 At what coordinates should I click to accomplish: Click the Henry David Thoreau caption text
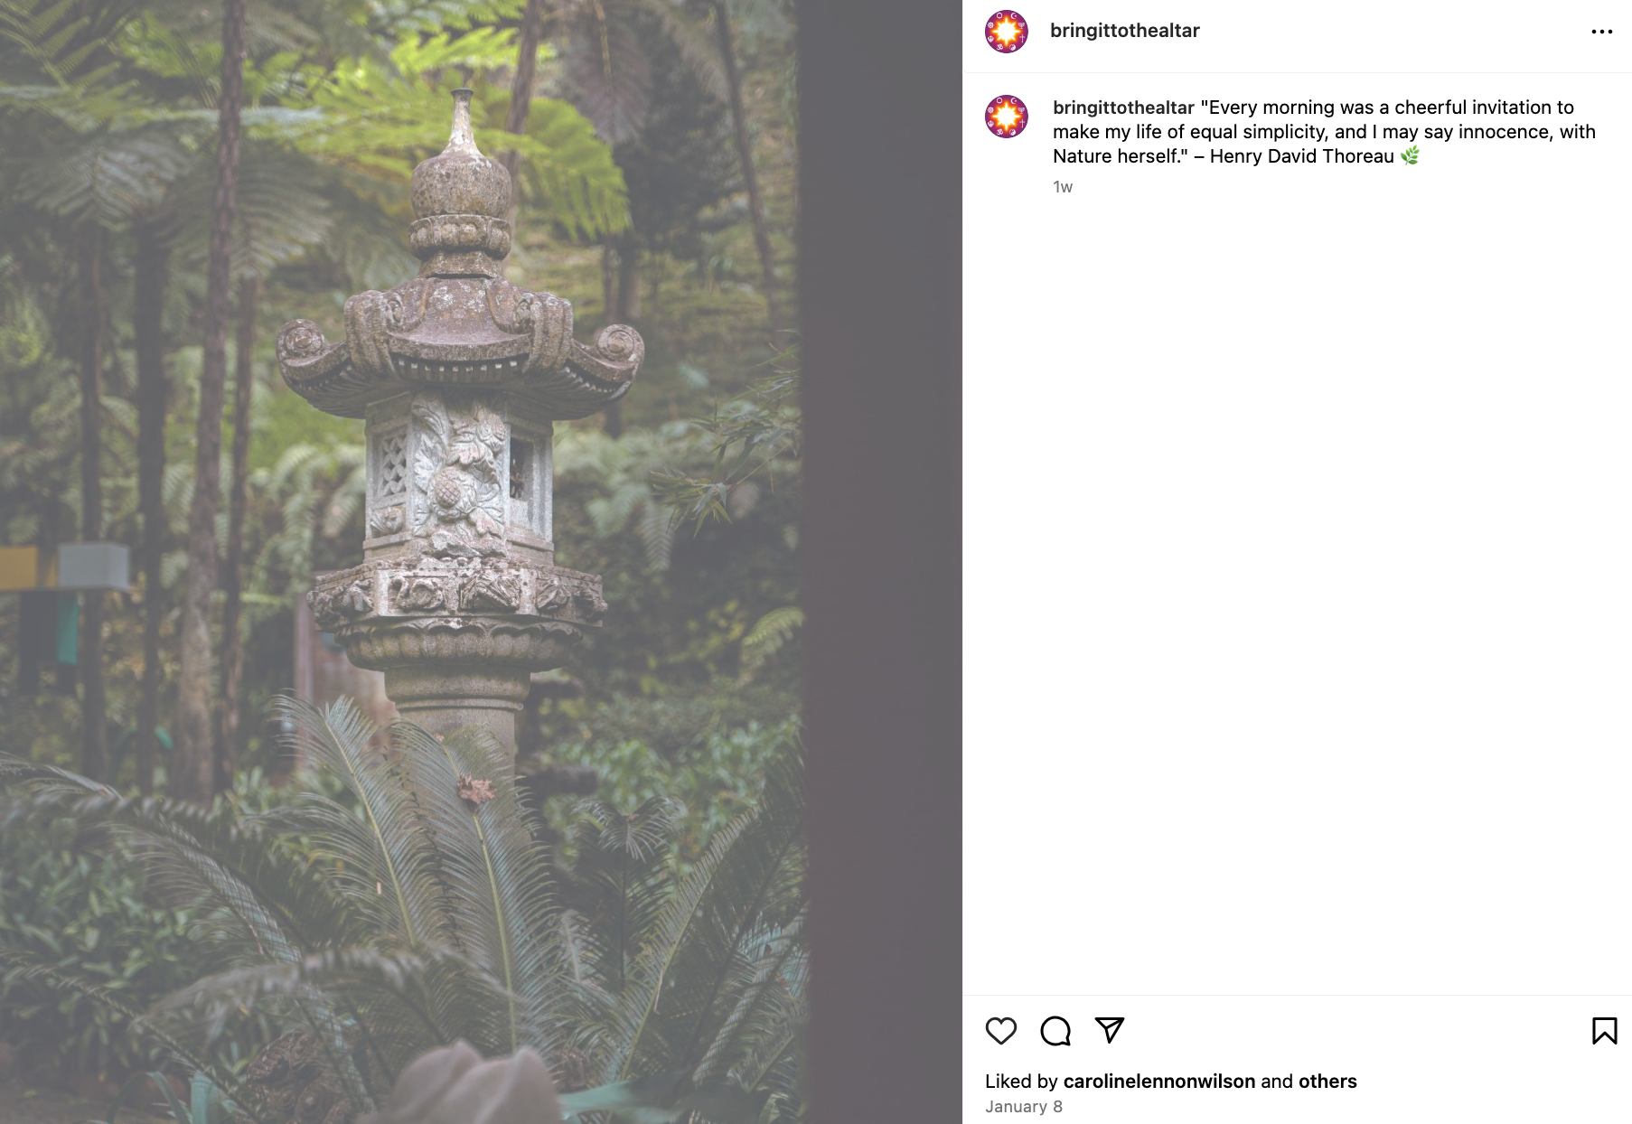pyautogui.click(x=1301, y=156)
